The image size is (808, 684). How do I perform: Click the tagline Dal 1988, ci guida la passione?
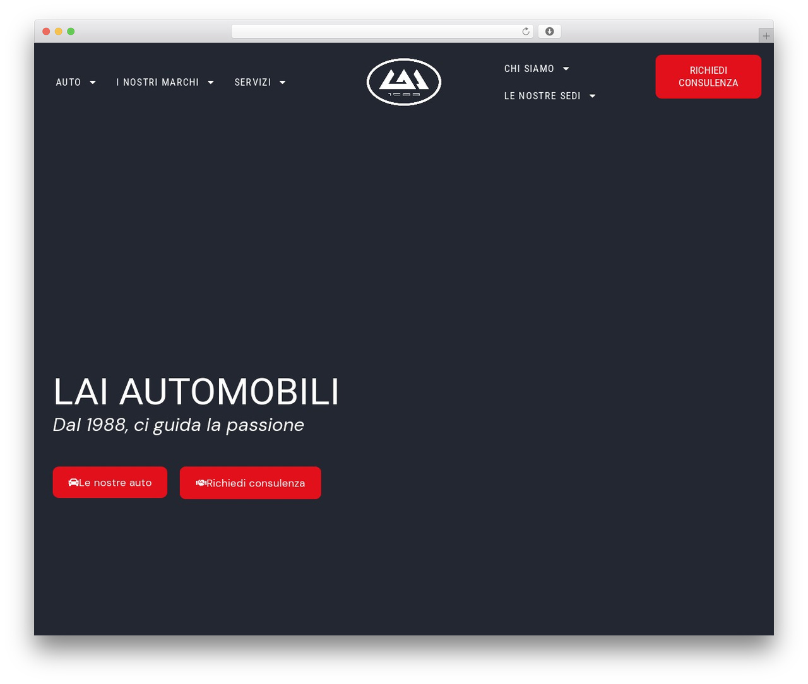pyautogui.click(x=179, y=425)
